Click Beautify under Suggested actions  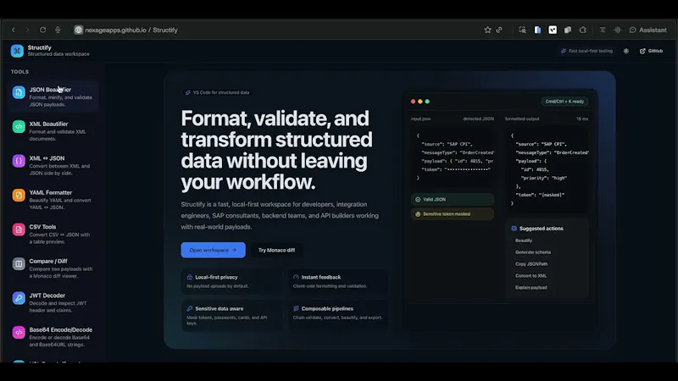click(524, 240)
